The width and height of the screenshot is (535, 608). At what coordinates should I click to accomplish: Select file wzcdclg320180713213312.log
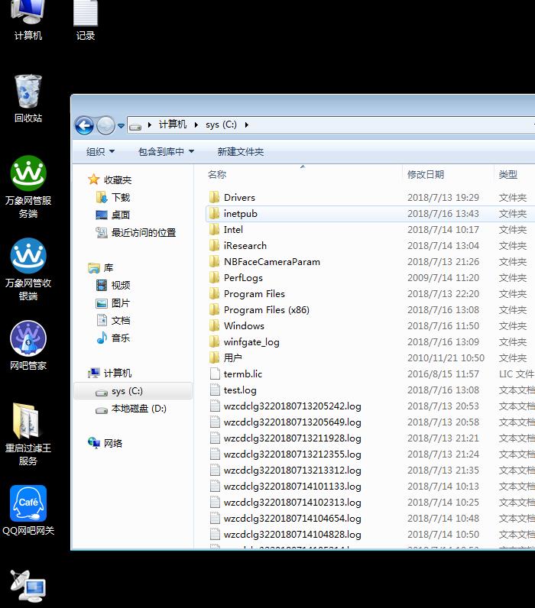(x=292, y=470)
